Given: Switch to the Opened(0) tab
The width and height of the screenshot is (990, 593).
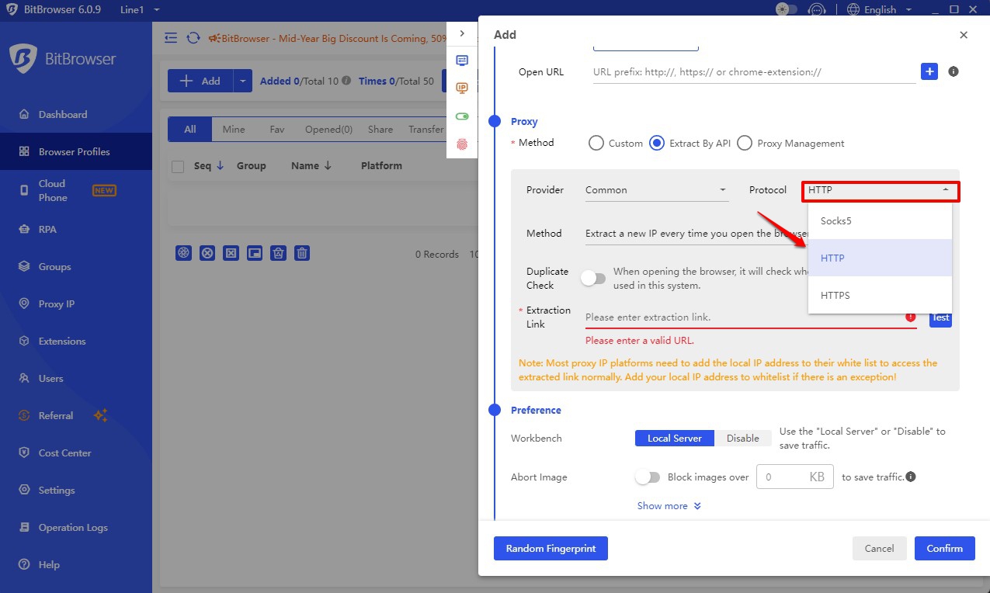Looking at the screenshot, I should click(x=328, y=130).
